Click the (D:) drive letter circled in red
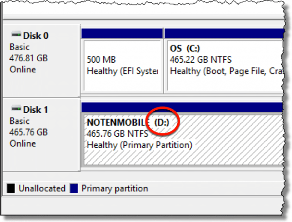Viewport: 292px width, 222px height. 162,122
